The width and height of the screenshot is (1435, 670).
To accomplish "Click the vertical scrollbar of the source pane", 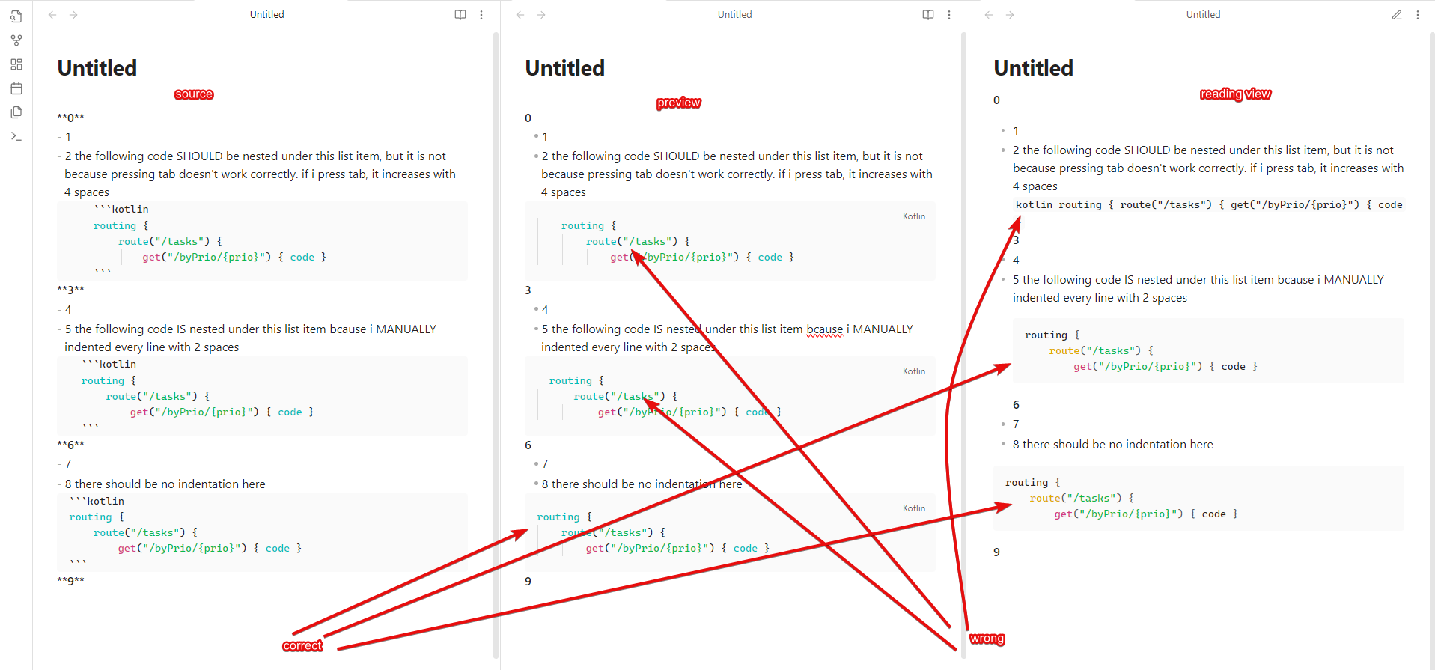I will tap(496, 344).
